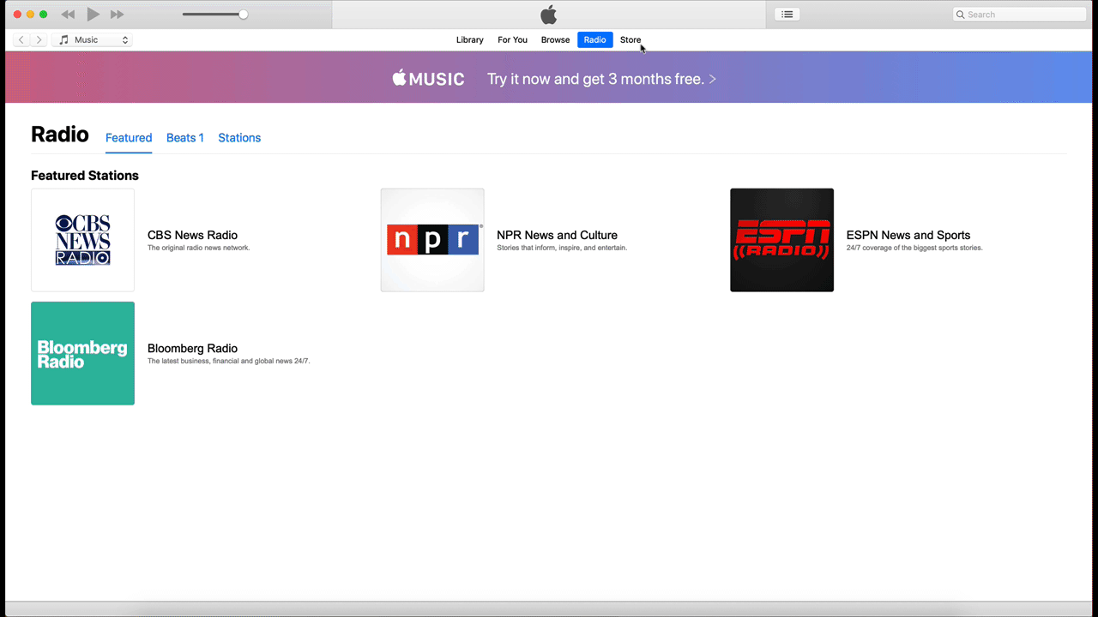The height and width of the screenshot is (617, 1098).
Task: Zoom window with the green button
Action: [x=44, y=15]
